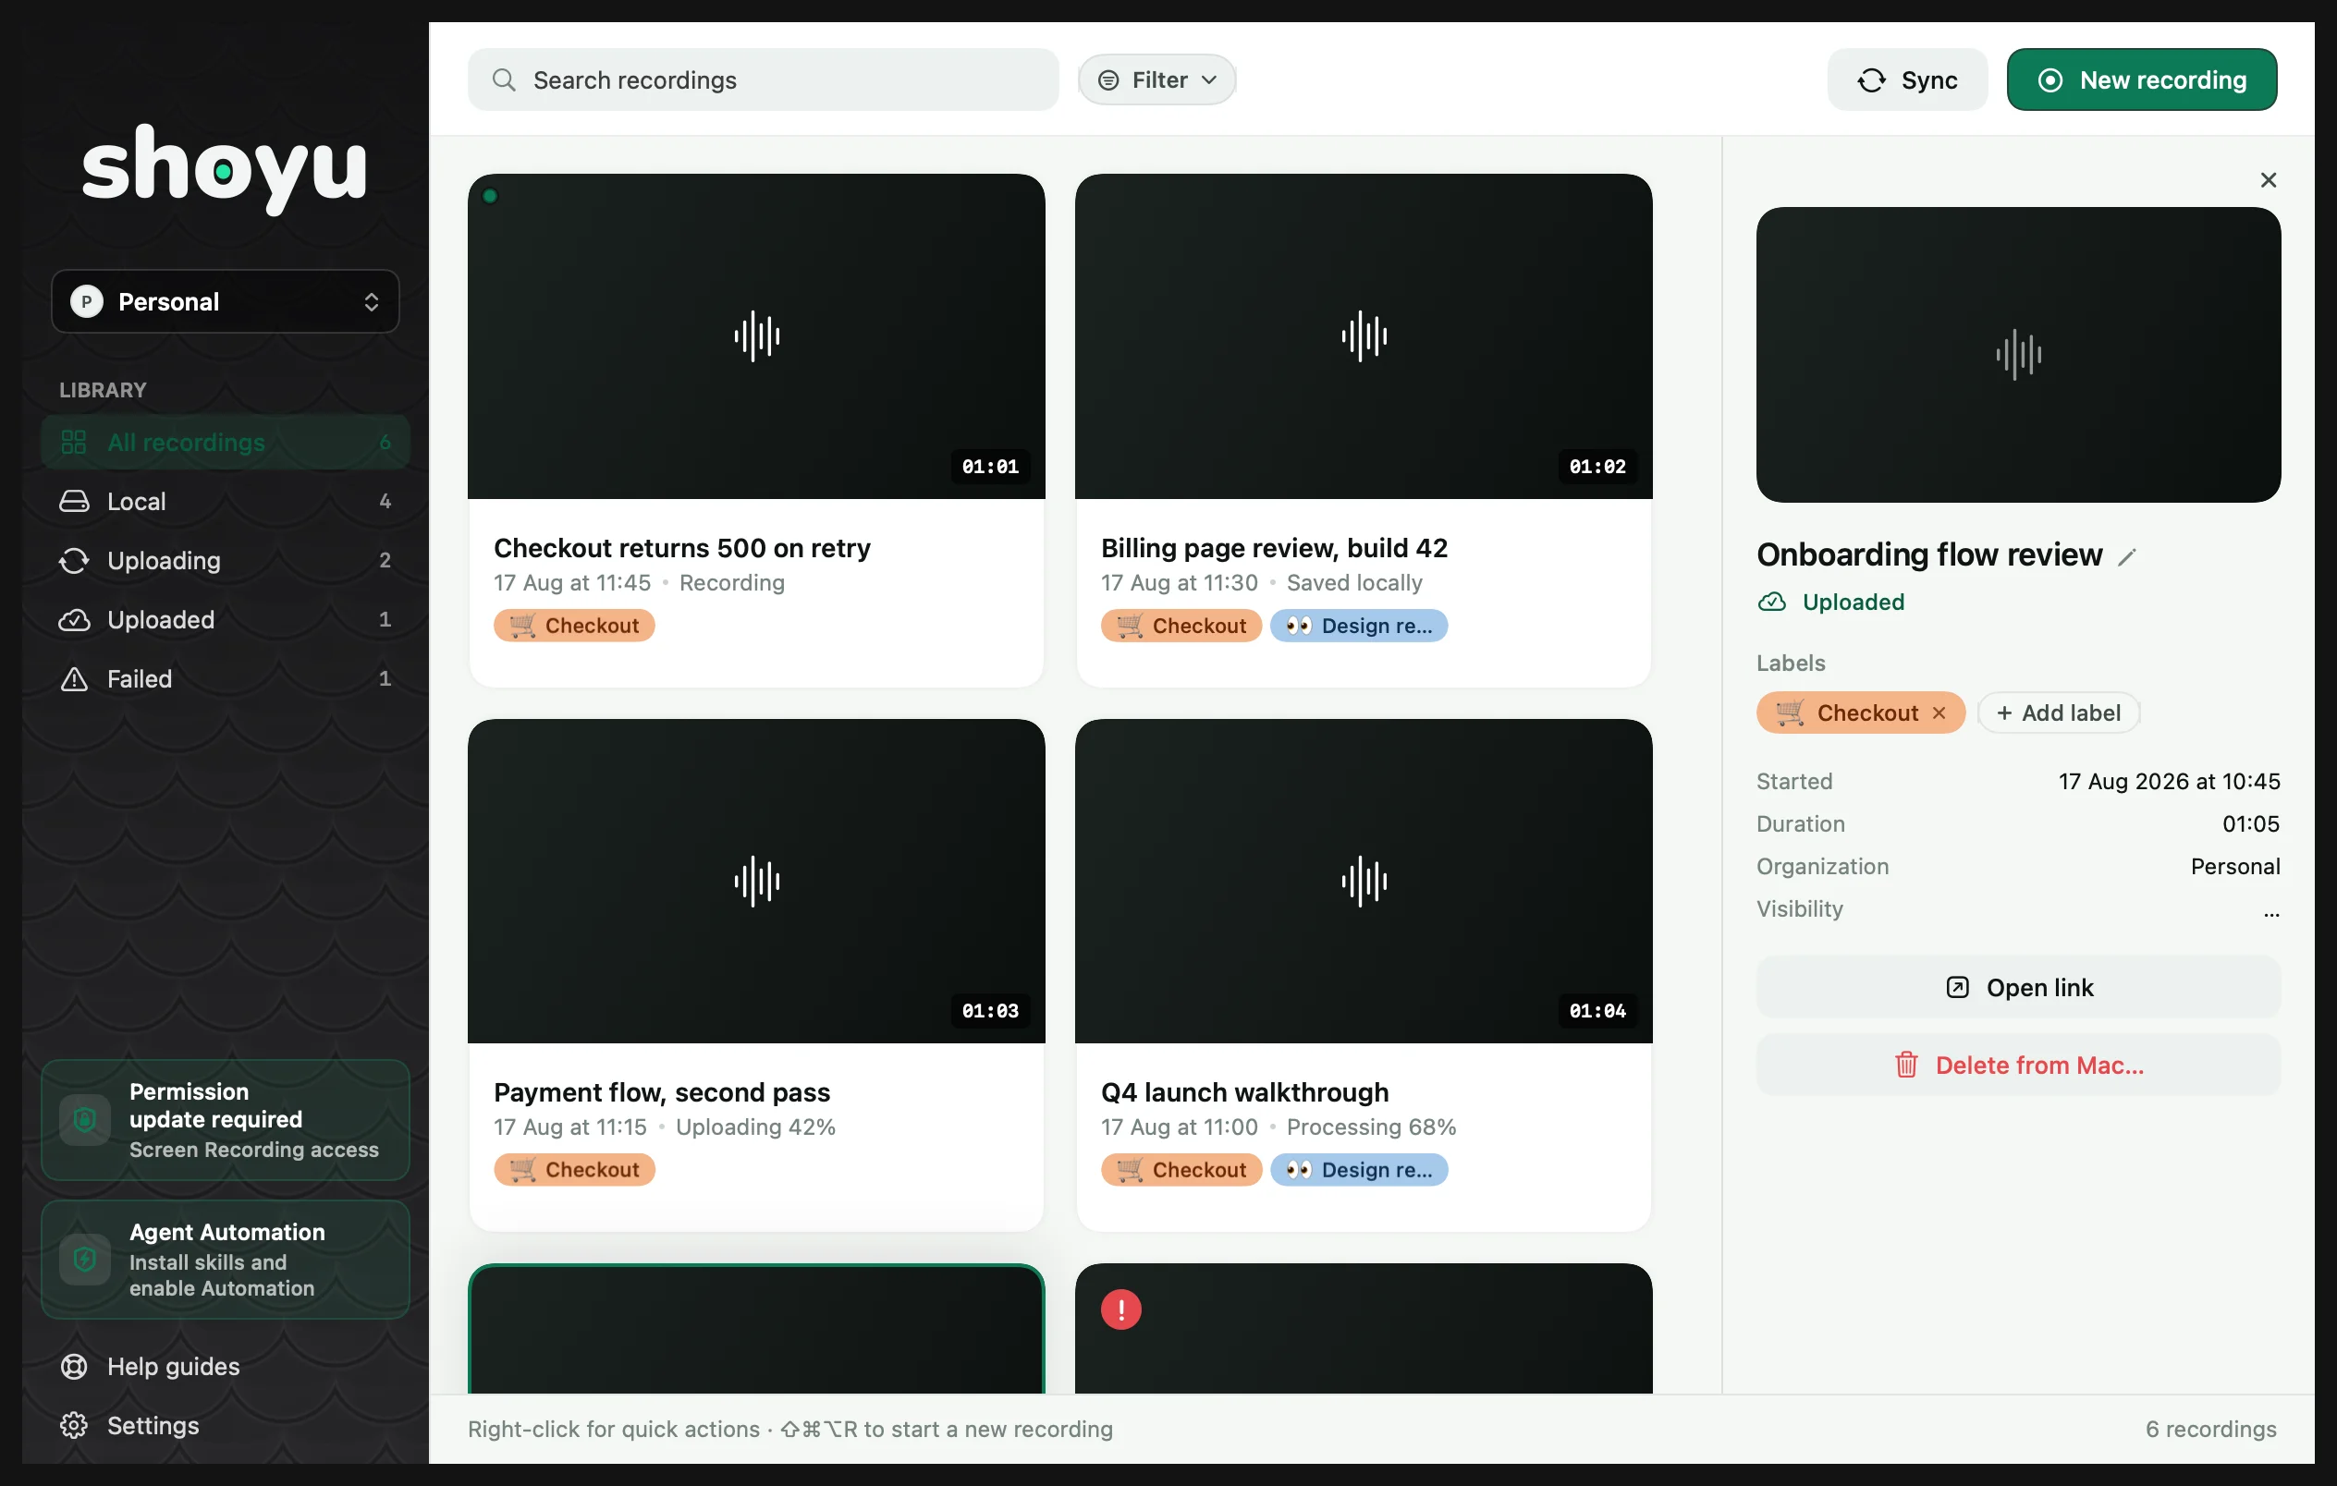The width and height of the screenshot is (2337, 1486).
Task: Click the Open link arrow icon
Action: (1958, 988)
